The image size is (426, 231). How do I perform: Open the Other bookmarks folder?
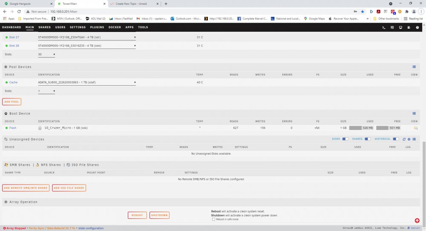(x=386, y=19)
